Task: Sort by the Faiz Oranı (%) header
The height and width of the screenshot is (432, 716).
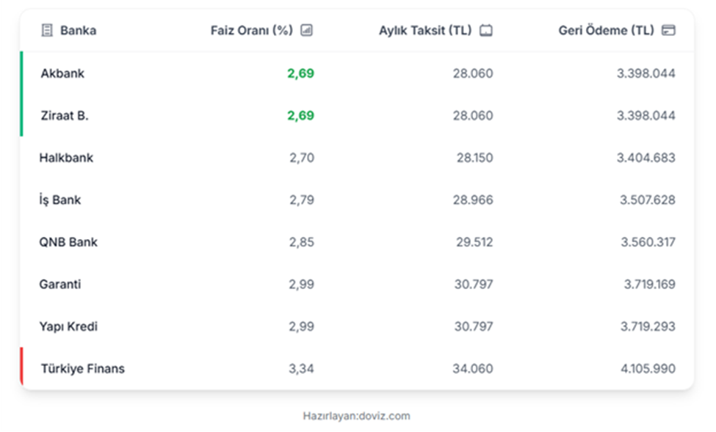Action: (251, 30)
